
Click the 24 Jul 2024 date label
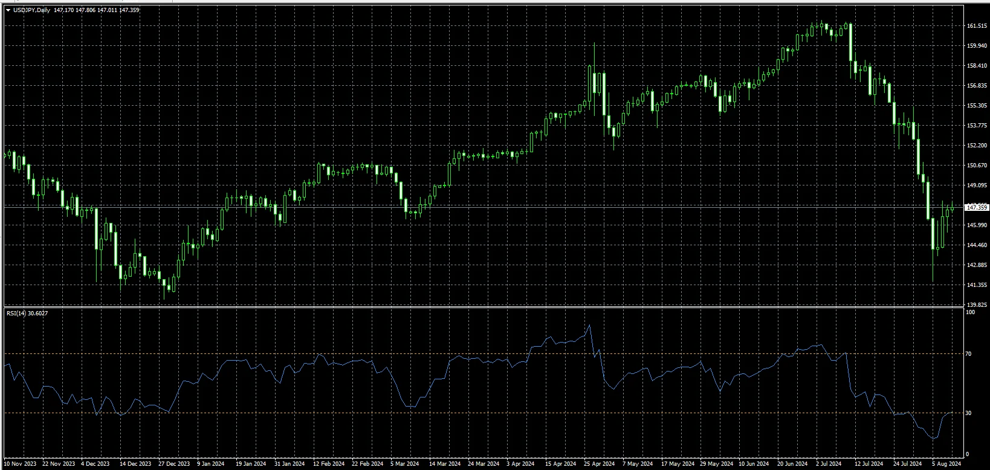click(x=907, y=465)
